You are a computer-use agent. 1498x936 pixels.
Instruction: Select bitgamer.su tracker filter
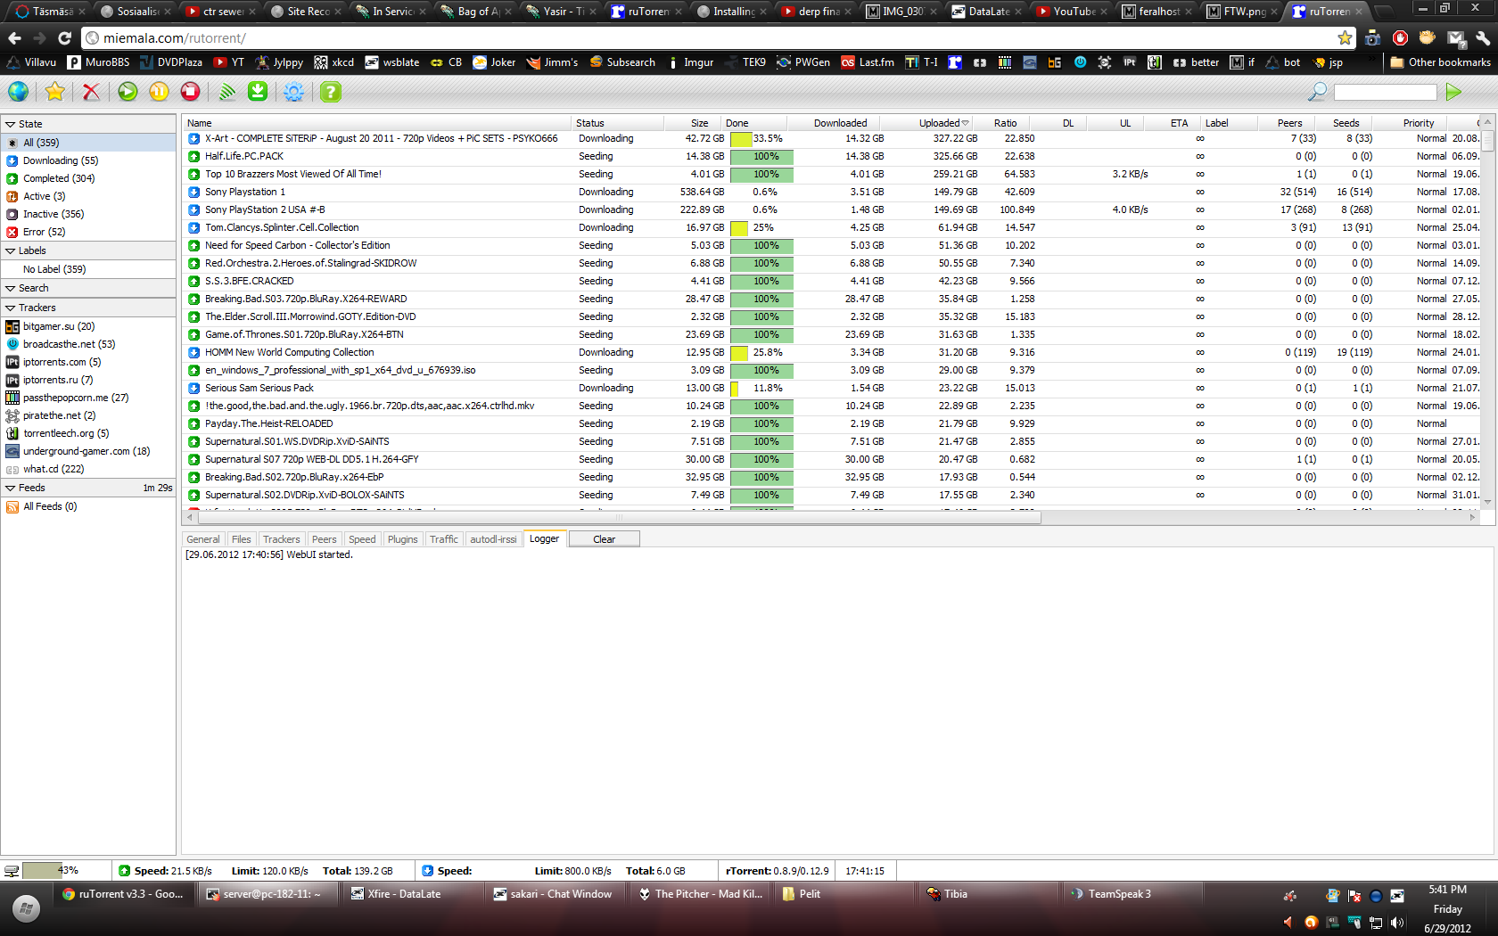point(88,326)
